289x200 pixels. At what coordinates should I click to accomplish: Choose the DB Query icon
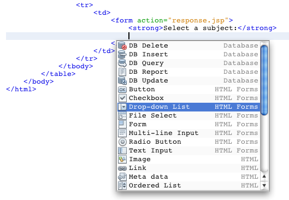(x=122, y=63)
